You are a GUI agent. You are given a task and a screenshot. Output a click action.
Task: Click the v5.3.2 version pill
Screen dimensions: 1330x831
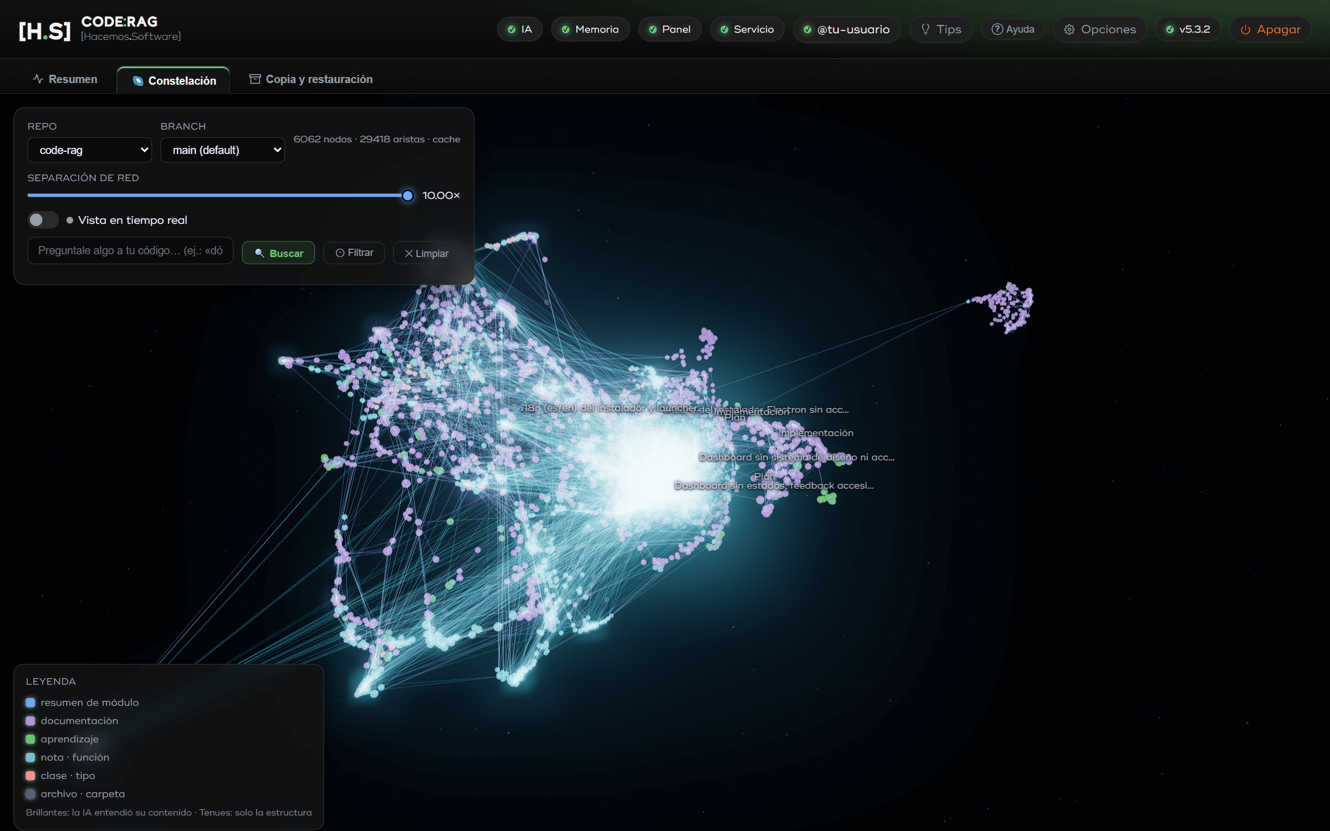pos(1188,29)
